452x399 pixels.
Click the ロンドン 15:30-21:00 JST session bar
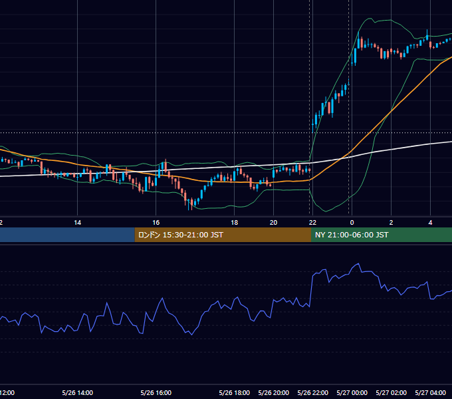223,235
